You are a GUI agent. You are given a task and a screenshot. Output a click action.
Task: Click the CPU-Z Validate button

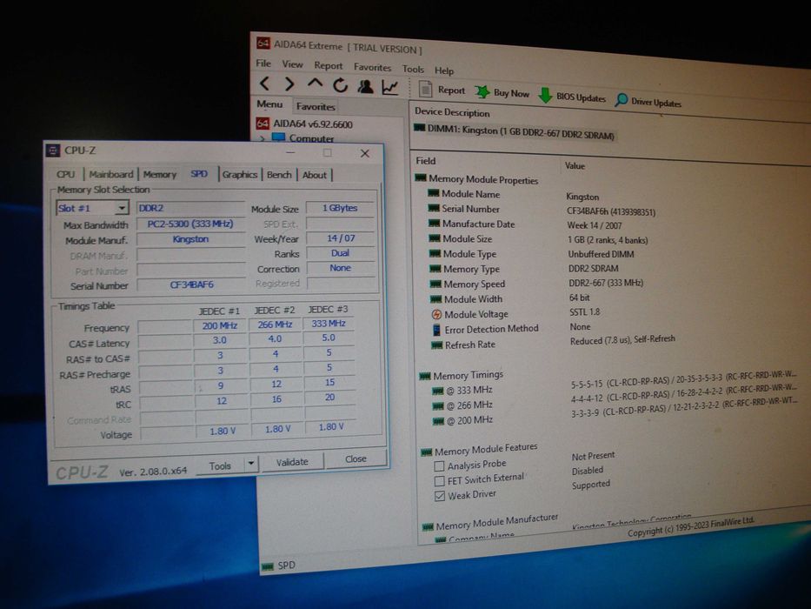pos(292,462)
